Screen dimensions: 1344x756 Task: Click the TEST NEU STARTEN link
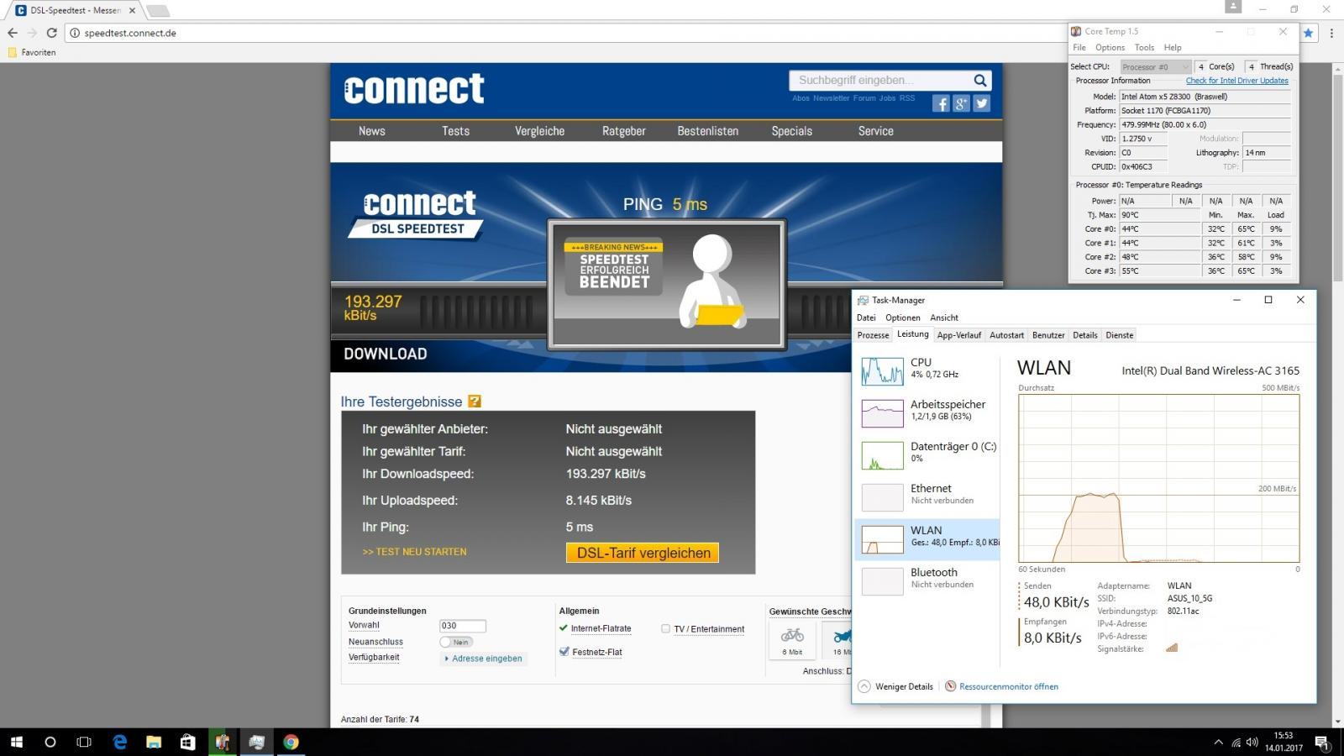point(414,552)
